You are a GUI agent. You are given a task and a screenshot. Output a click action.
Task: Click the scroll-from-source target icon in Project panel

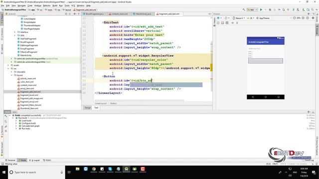pyautogui.click(x=66, y=14)
